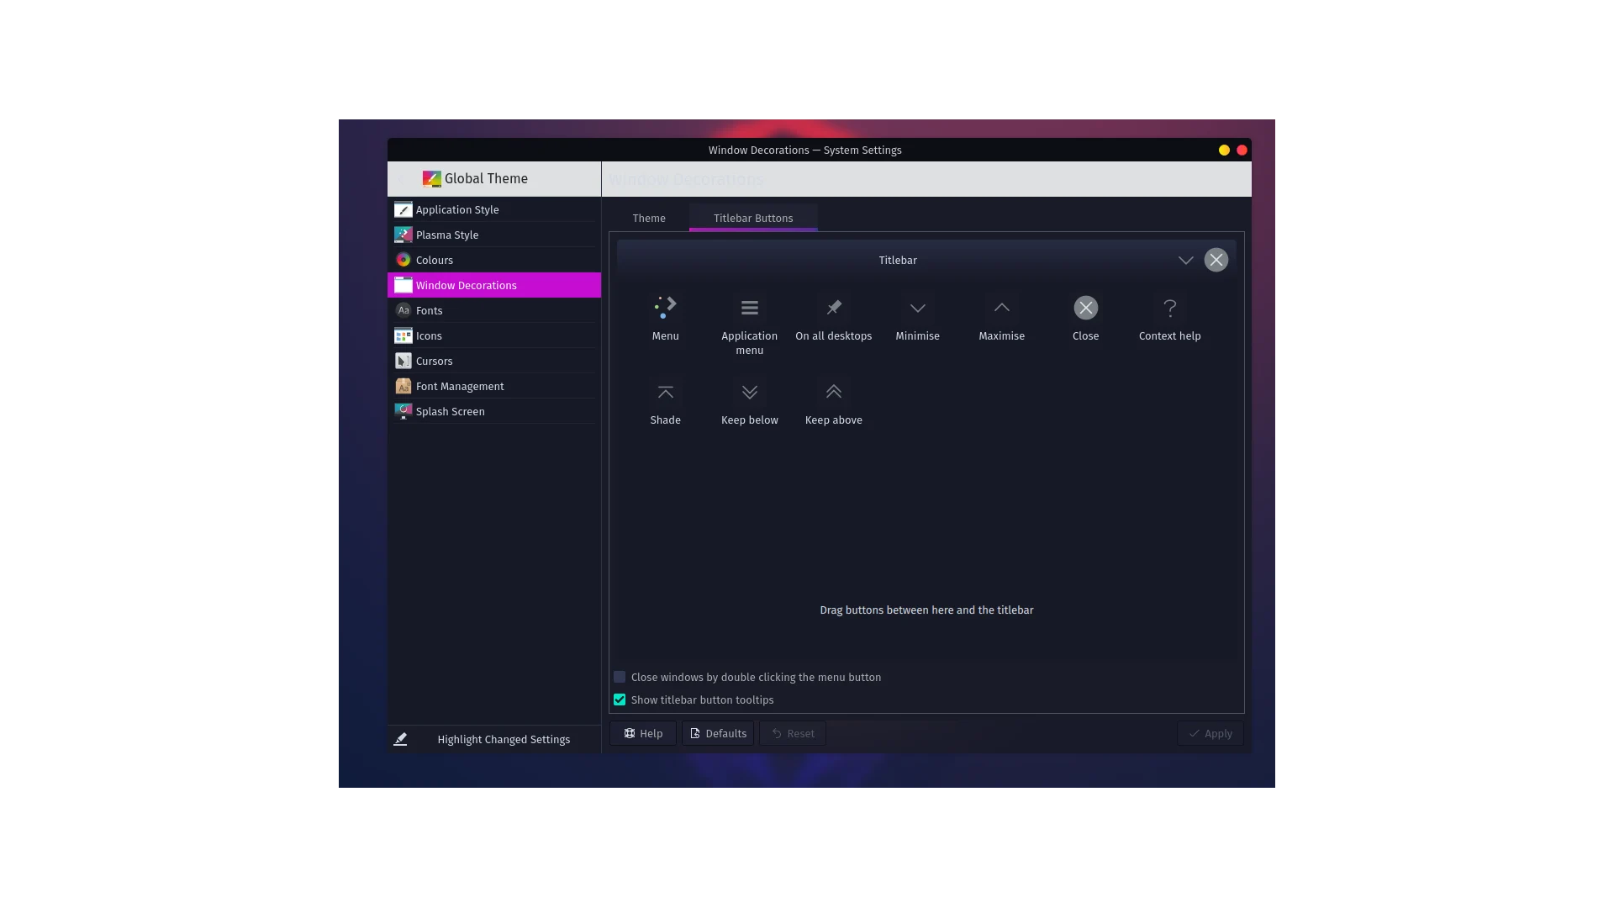Click the Menu titlebar button icon
1614x908 pixels.
click(665, 308)
